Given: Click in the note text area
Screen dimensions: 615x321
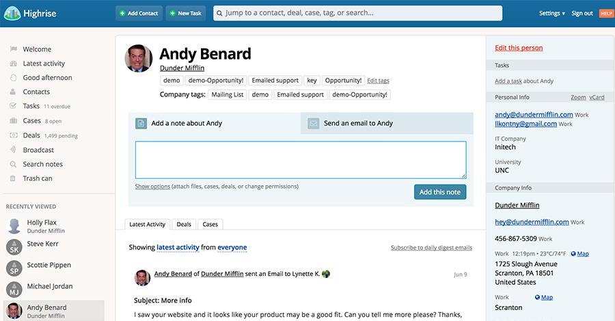Looking at the screenshot, I should pos(301,160).
